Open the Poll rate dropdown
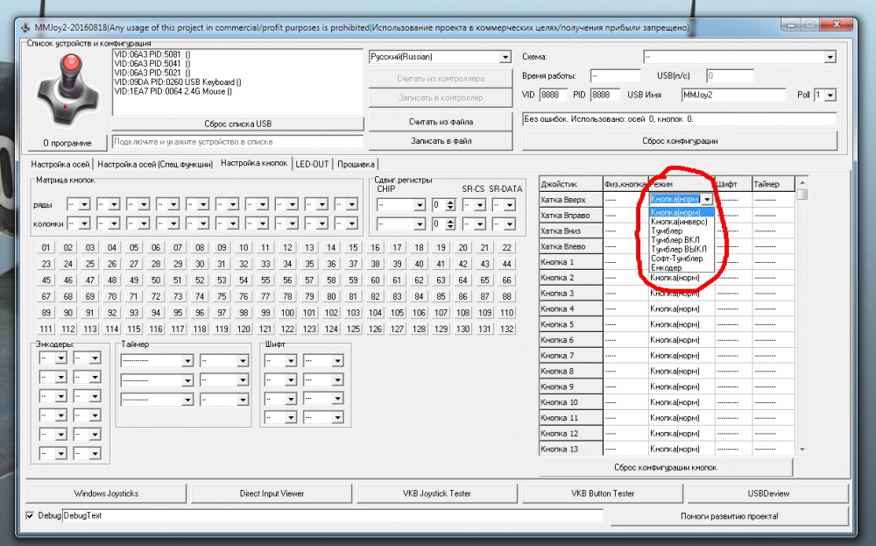Viewport: 876px width, 546px height. (830, 95)
